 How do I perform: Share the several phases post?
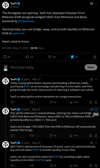coord(96,136)
